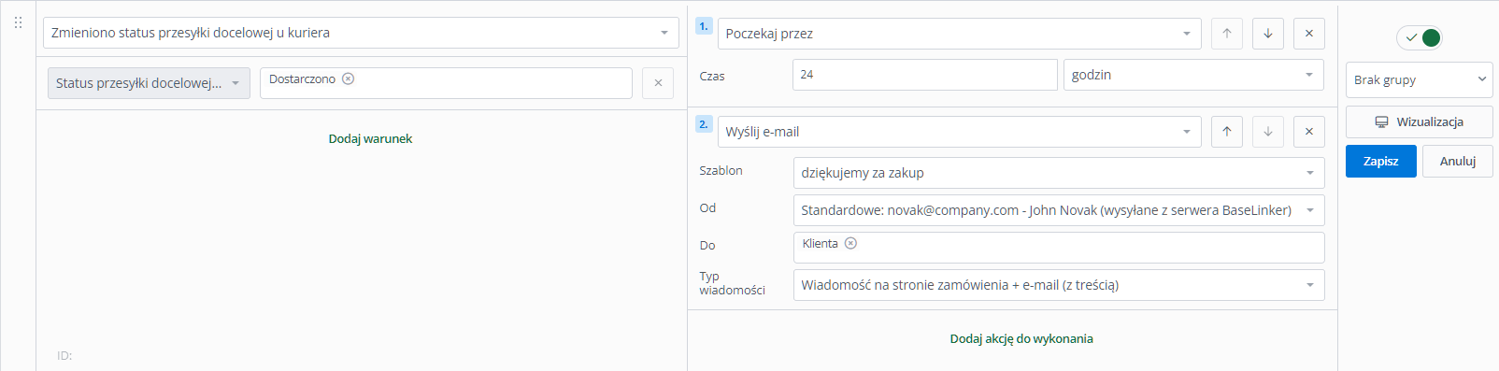Image resolution: width=1499 pixels, height=371 pixels.
Task: Open the 'Typ wiadomości' dropdown
Action: [1059, 285]
